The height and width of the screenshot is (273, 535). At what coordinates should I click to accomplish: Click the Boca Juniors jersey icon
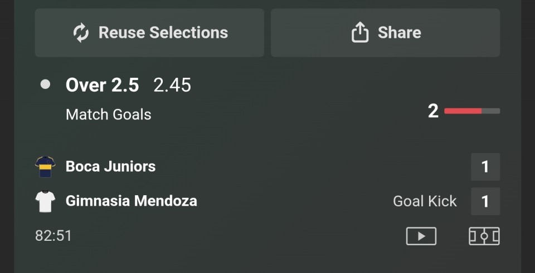coord(45,167)
